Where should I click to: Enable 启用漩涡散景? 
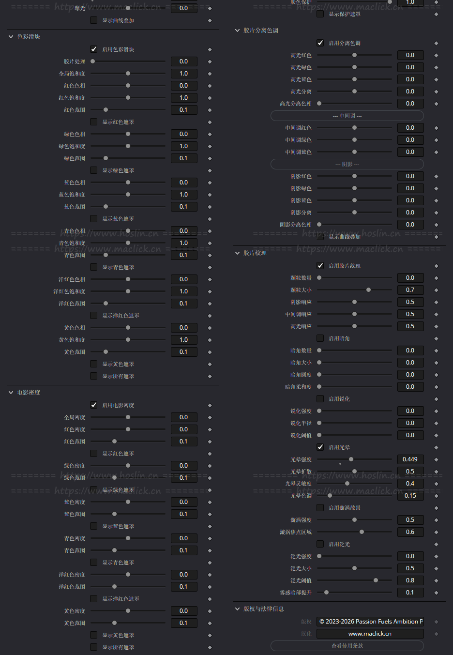[x=320, y=507]
